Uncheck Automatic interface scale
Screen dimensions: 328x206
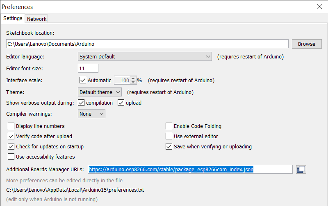pyautogui.click(x=83, y=81)
